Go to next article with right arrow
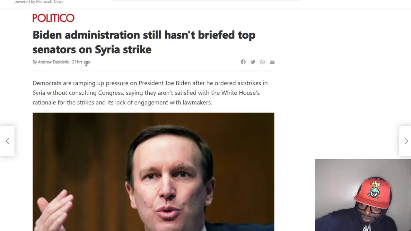411x231 pixels. coord(406,141)
